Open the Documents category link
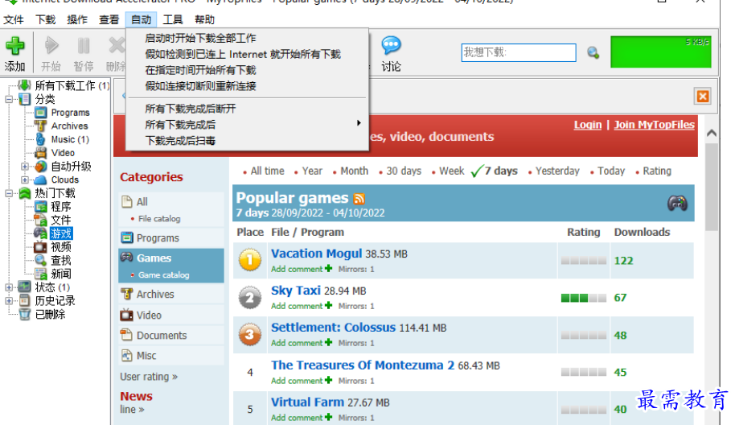 coord(162,336)
